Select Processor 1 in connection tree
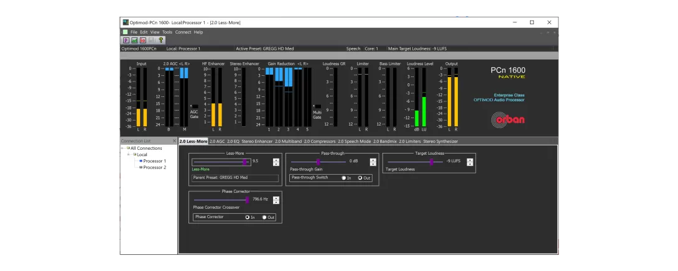This screenshot has height=271, width=678. [155, 161]
